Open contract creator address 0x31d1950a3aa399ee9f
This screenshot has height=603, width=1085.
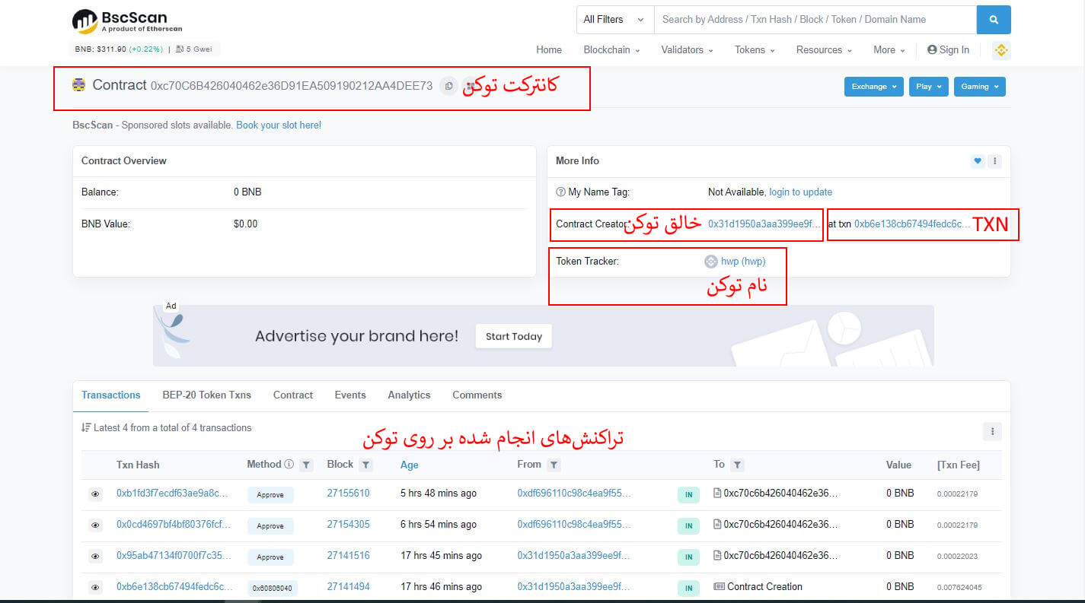(764, 224)
